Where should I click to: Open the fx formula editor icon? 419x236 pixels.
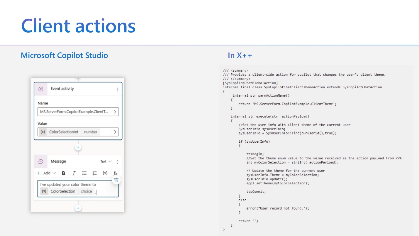pos(116,173)
